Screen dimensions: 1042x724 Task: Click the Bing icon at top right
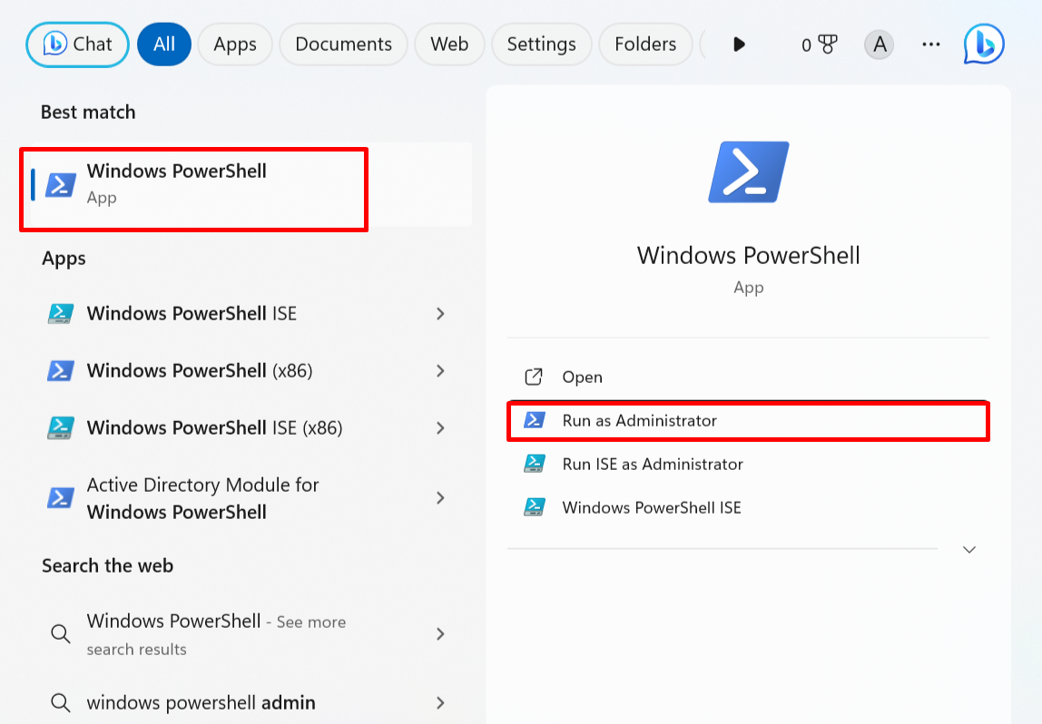(984, 44)
